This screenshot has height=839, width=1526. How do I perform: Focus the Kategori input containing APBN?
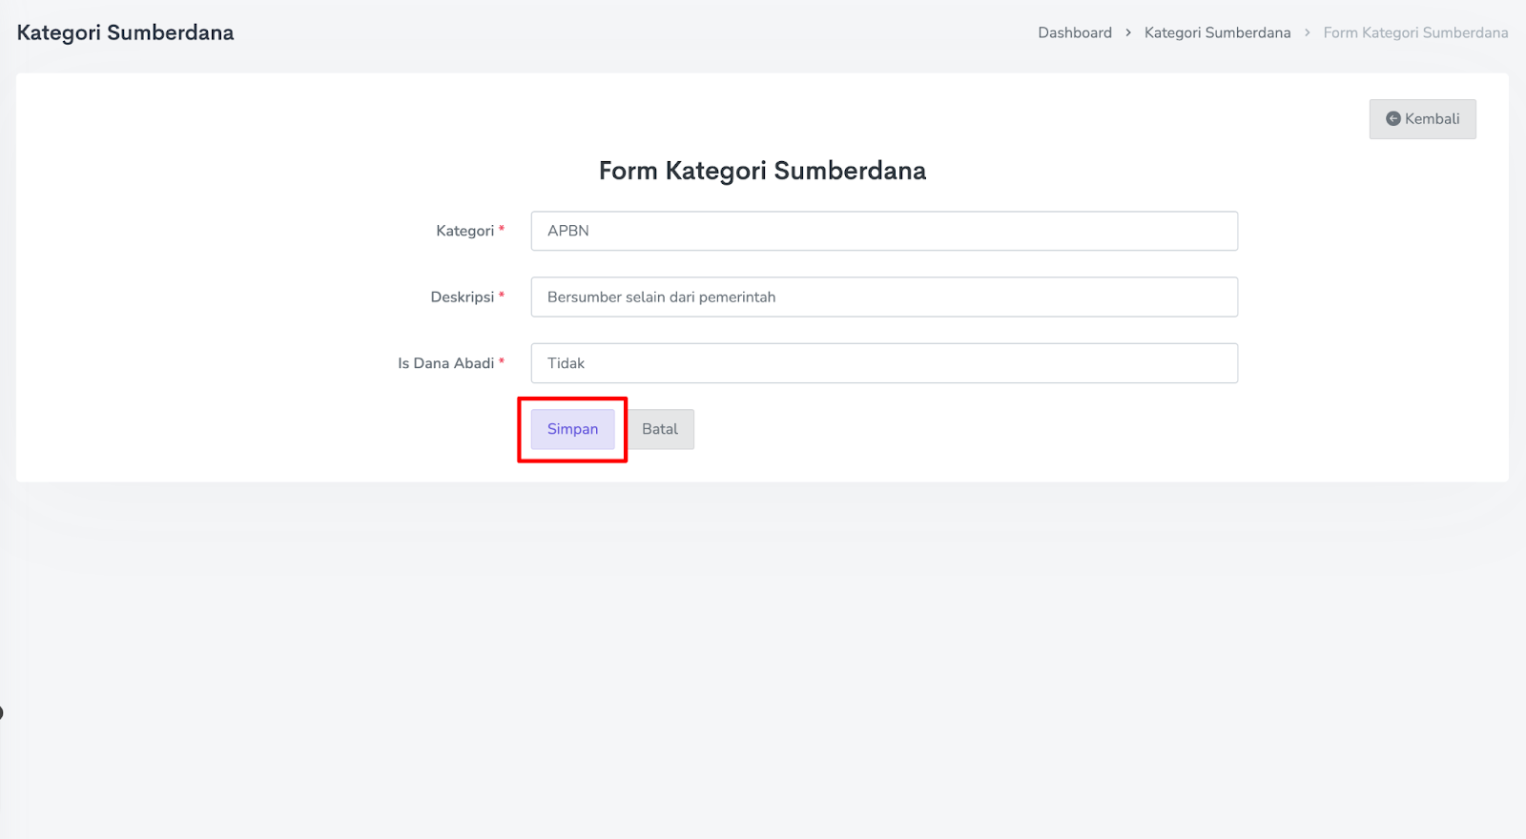[x=884, y=231]
